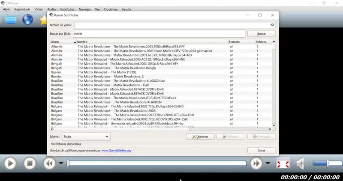Click the fast forward button
Viewport: 343px width, 181px height.
[x=256, y=163]
